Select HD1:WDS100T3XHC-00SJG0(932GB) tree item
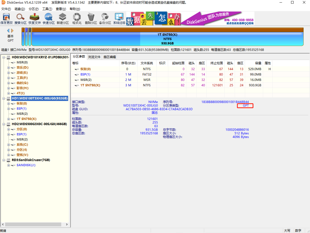The image size is (310, 233). point(40,98)
